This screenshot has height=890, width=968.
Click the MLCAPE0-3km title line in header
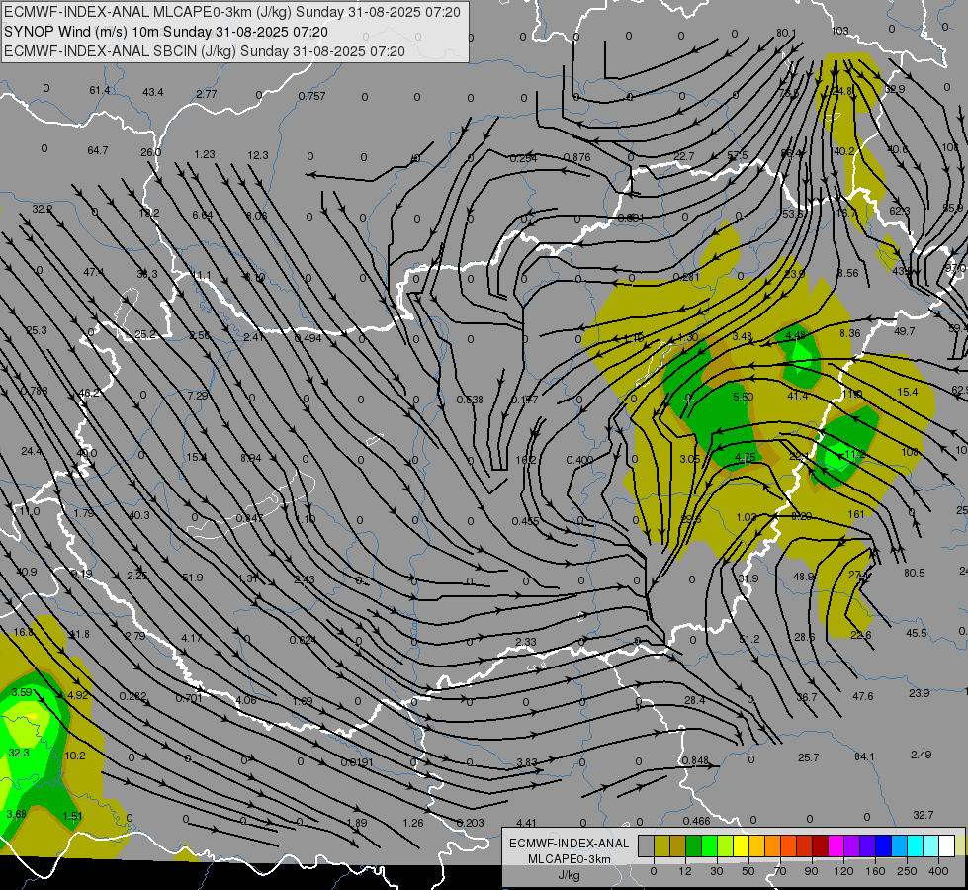point(232,12)
